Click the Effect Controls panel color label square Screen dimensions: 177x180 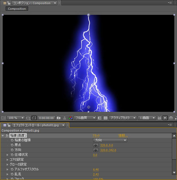tap(5, 125)
